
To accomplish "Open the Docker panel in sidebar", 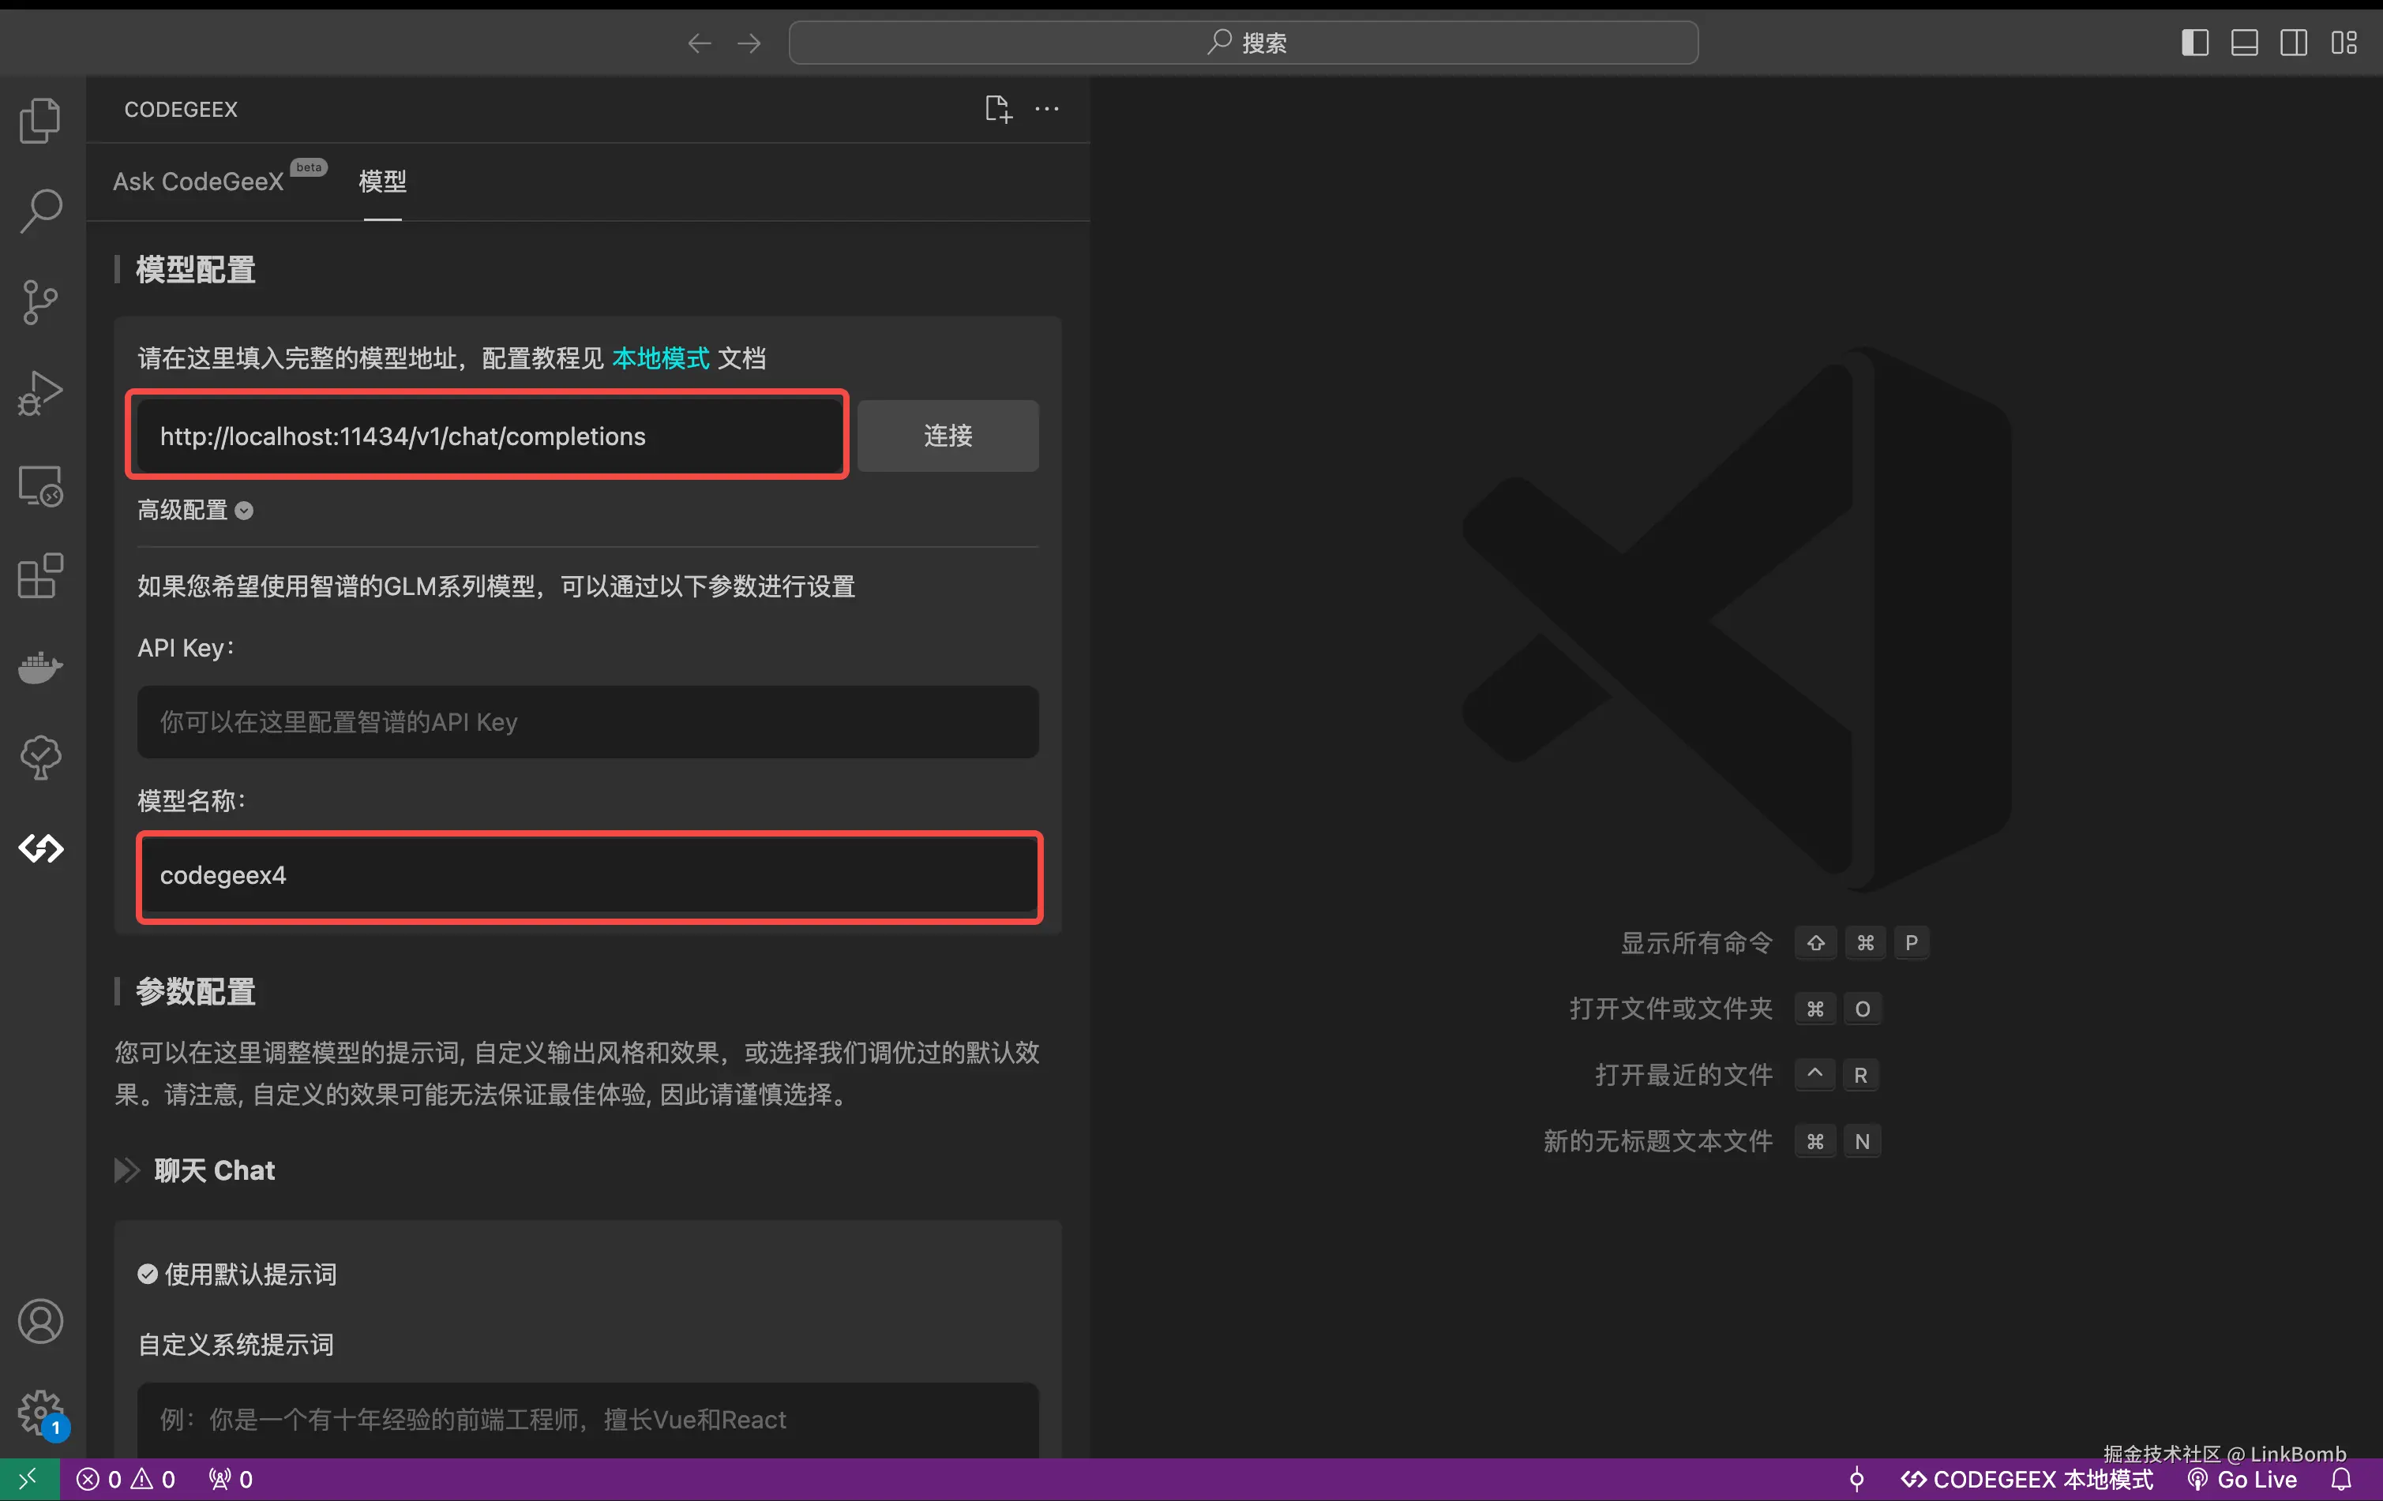I will tap(40, 668).
